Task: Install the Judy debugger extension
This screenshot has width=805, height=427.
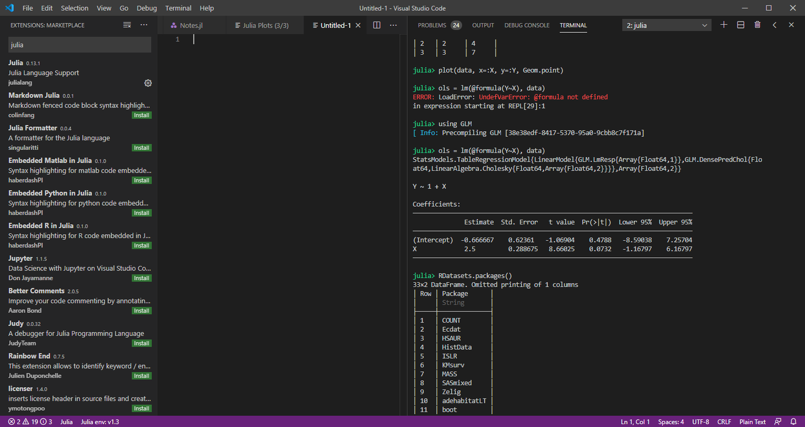Action: tap(142, 343)
